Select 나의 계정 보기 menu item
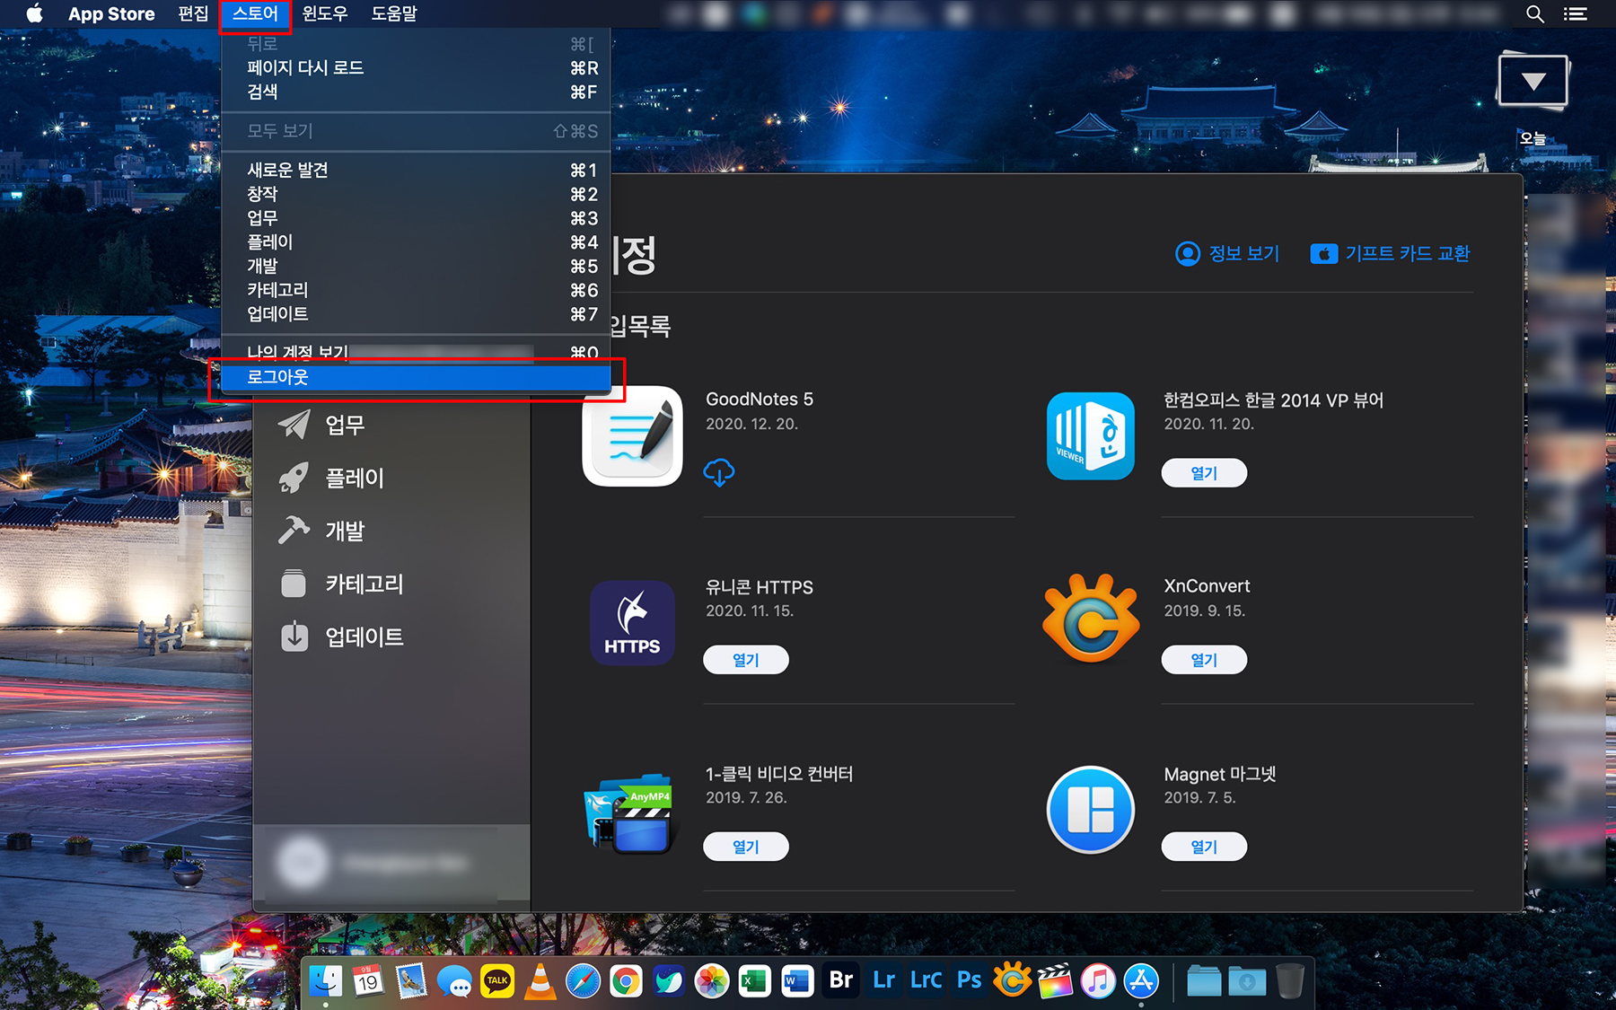The height and width of the screenshot is (1010, 1616). [416, 353]
